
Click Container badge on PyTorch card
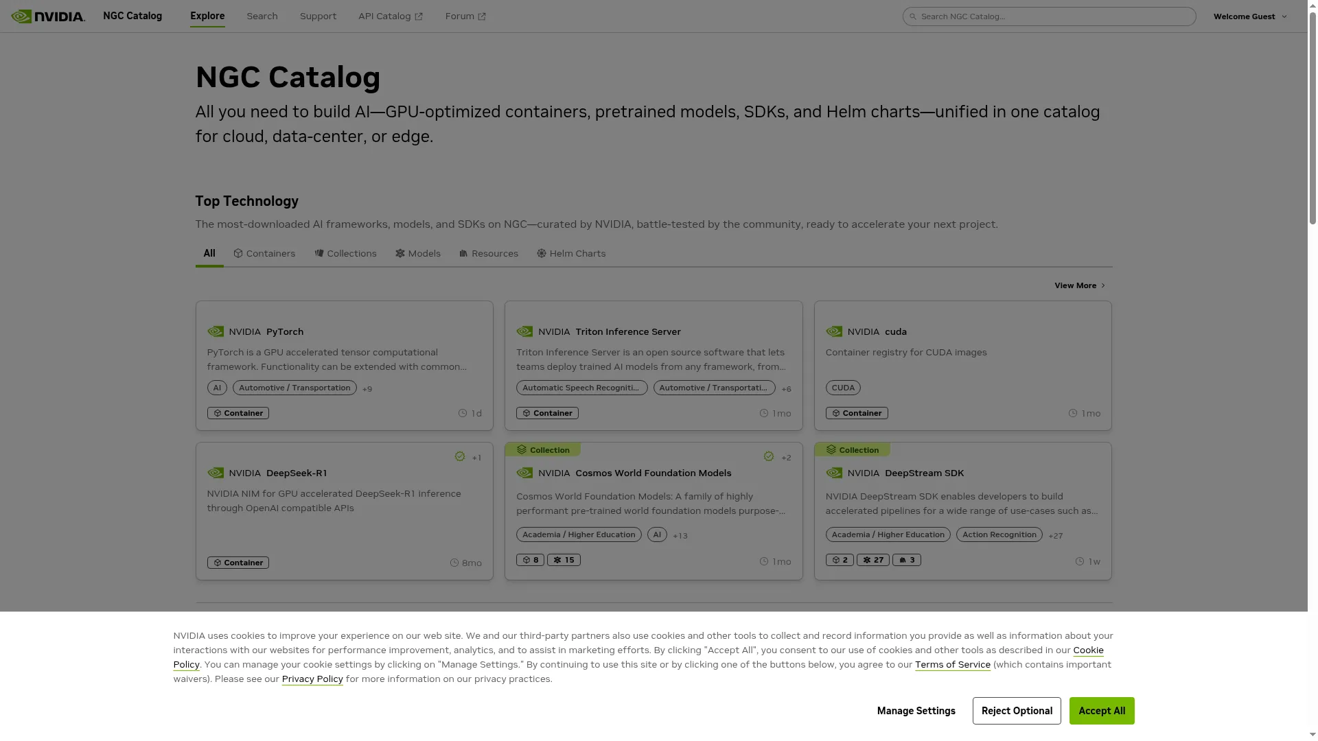[x=238, y=414]
